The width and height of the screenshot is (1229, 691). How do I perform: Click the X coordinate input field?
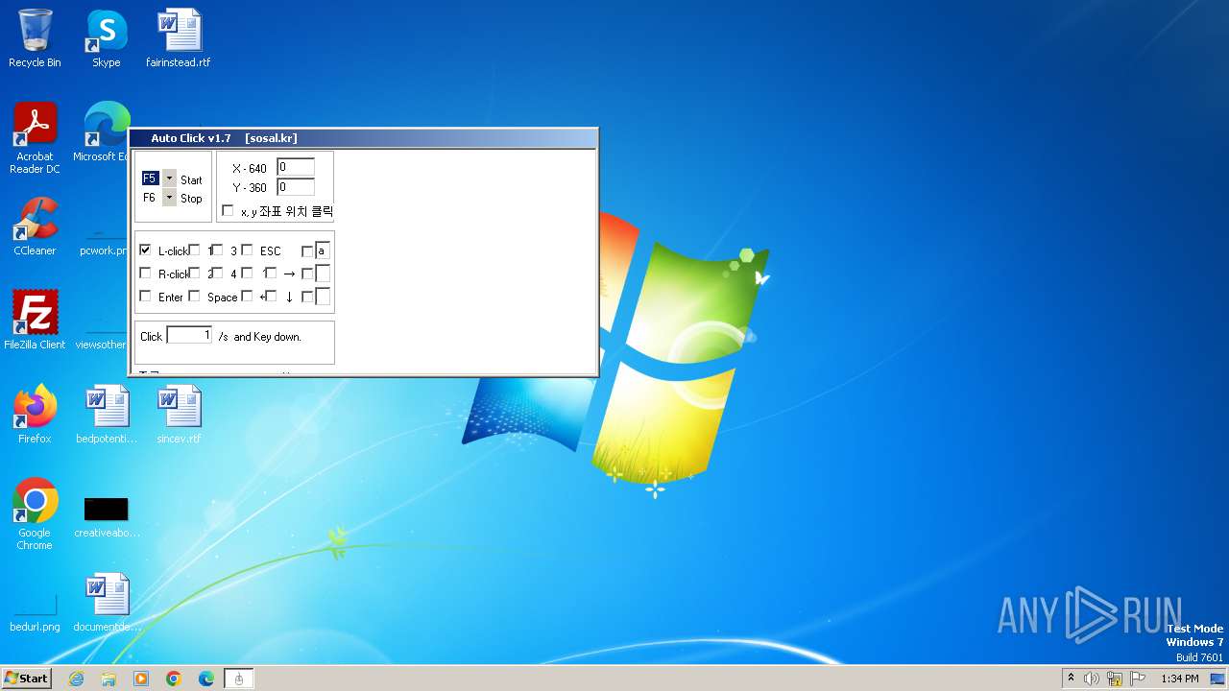296,167
